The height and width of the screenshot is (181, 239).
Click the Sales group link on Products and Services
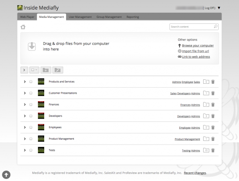197,82
